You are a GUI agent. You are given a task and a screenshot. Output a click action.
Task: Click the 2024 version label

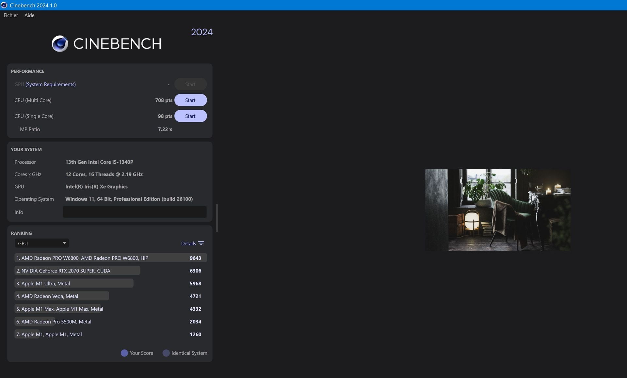[202, 32]
